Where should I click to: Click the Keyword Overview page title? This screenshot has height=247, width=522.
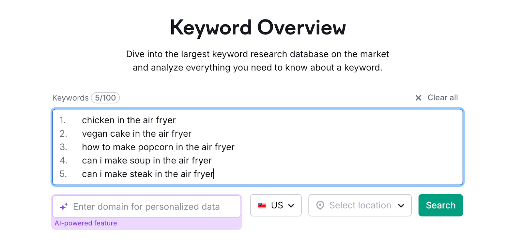click(258, 27)
